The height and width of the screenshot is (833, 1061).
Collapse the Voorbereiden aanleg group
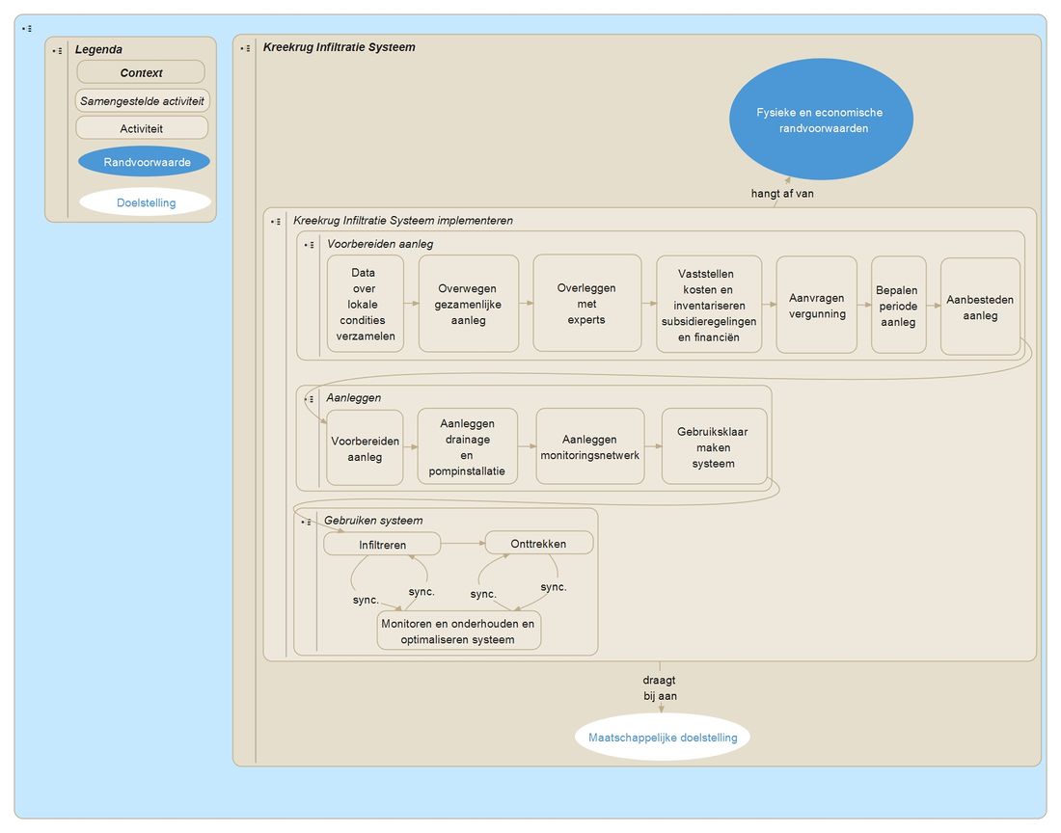pos(310,245)
